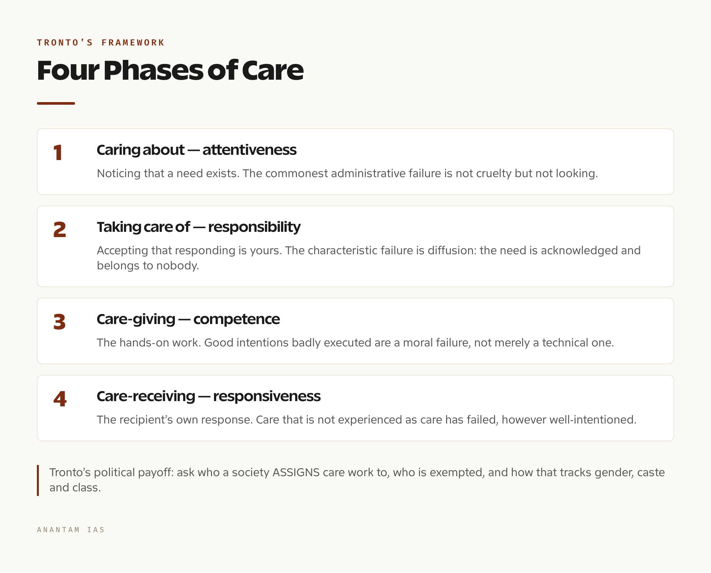Viewport: 711px width, 573px height.
Task: Click the 'Tronto's political payoff' note
Action: pyautogui.click(x=357, y=480)
